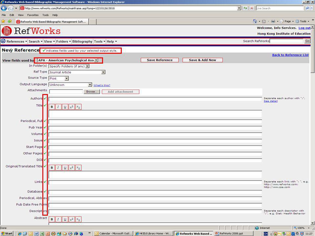Click into the Authors input field

pos(155,99)
